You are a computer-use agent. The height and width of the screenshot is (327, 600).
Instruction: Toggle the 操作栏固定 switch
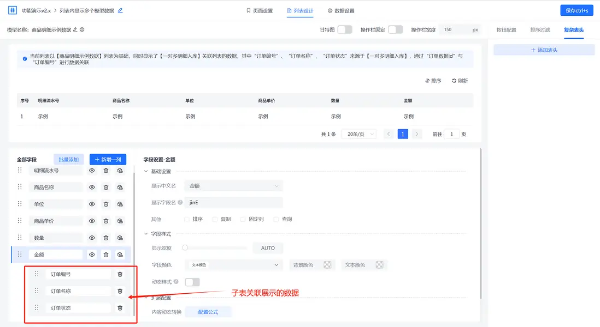coord(395,29)
